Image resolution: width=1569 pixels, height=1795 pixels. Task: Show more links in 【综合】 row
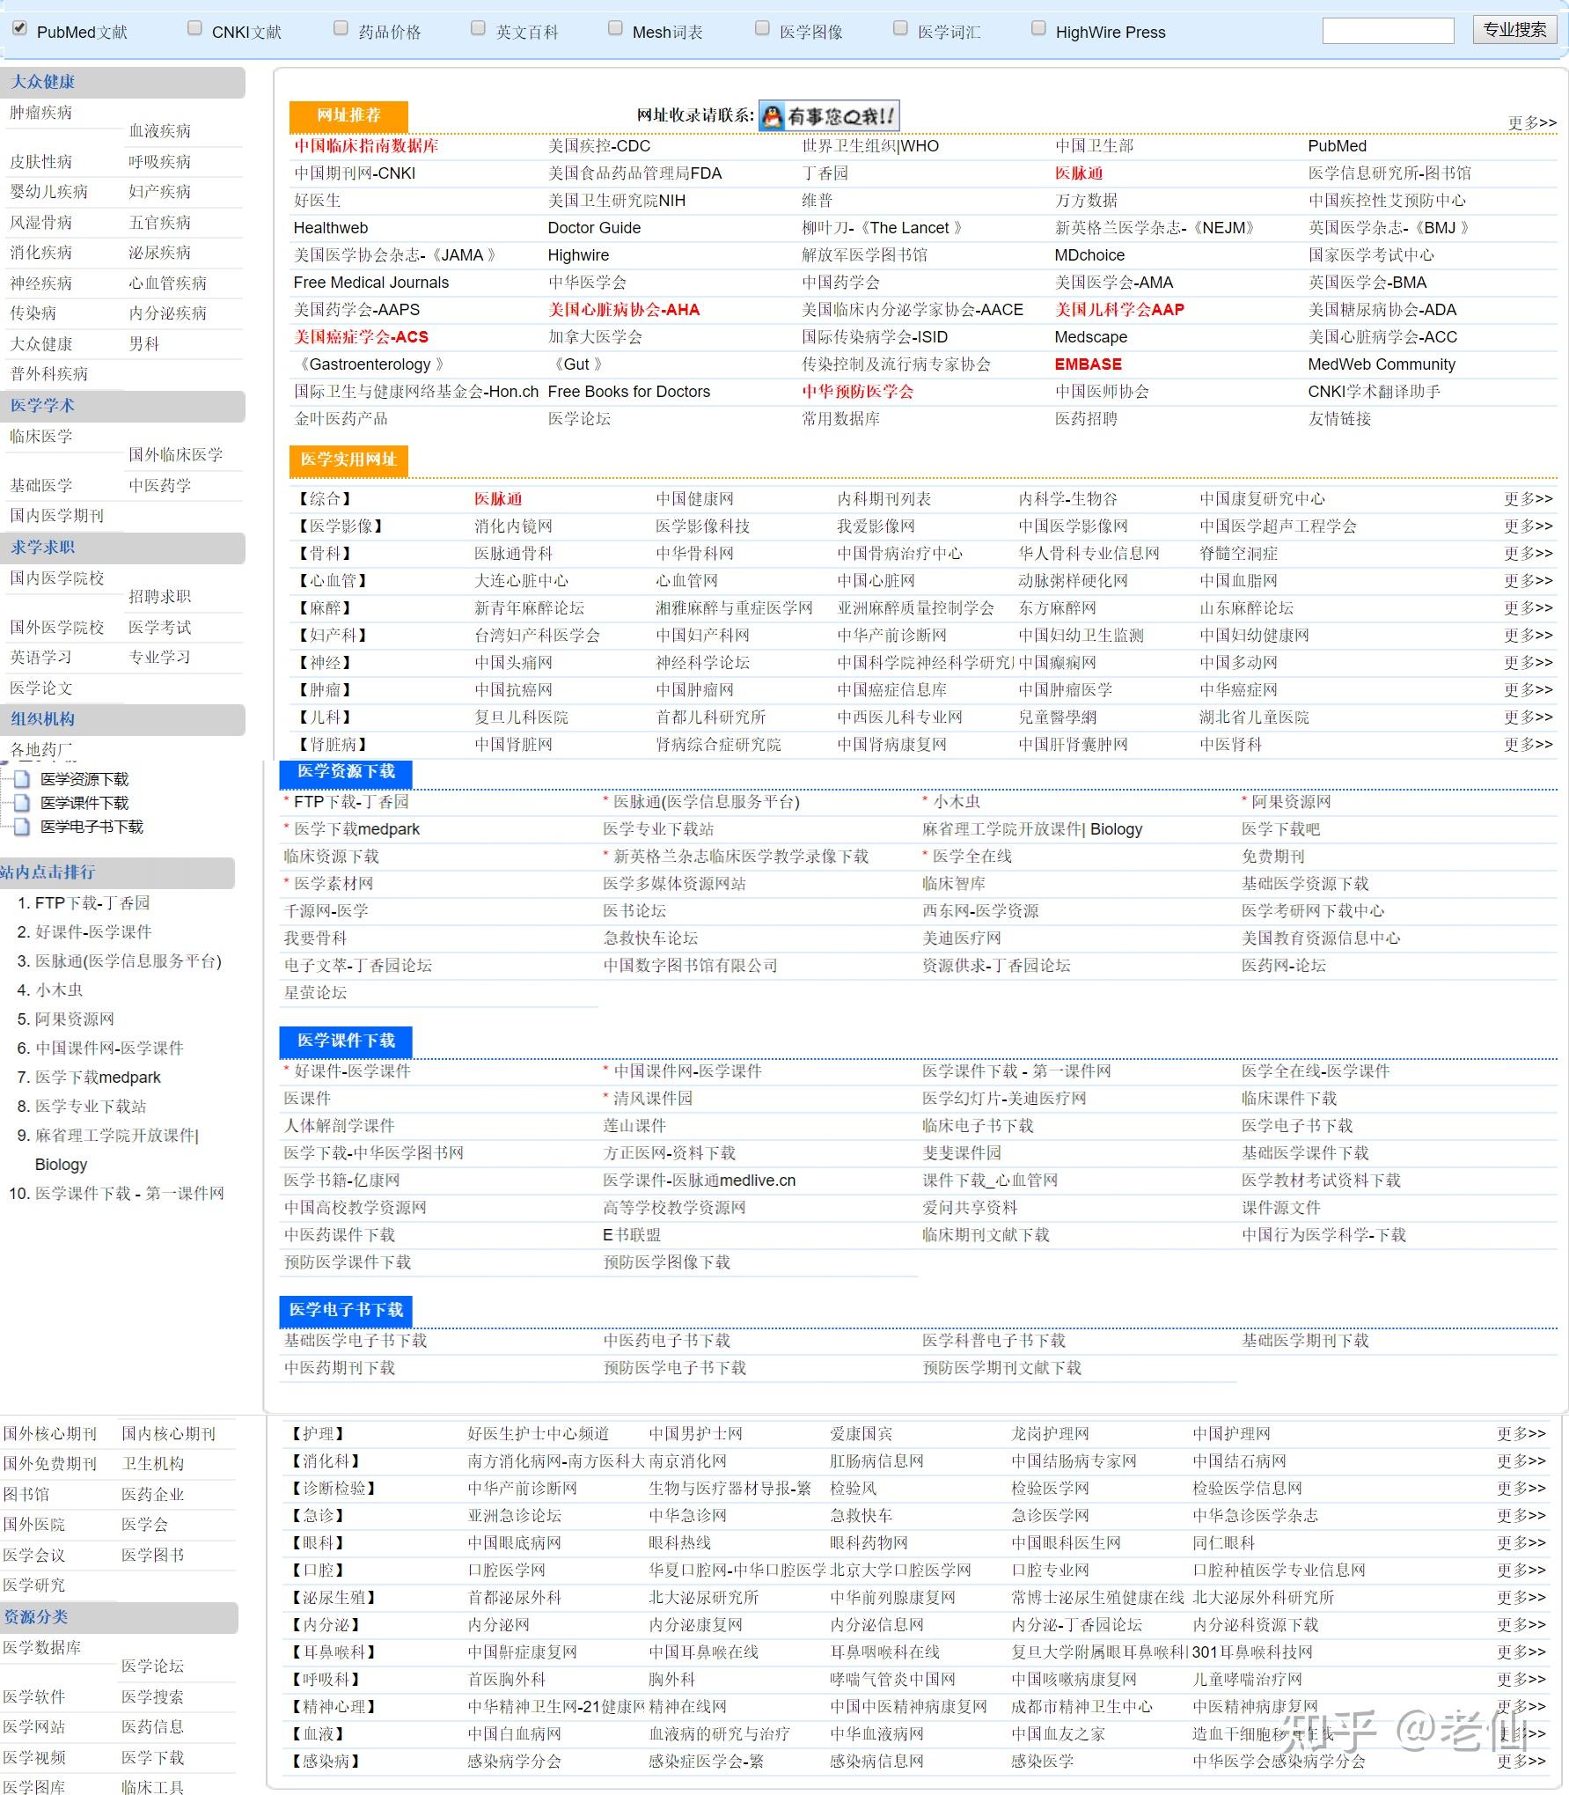click(x=1529, y=499)
